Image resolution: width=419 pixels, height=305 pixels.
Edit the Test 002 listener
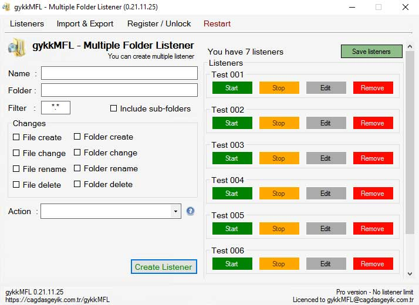pyautogui.click(x=326, y=123)
